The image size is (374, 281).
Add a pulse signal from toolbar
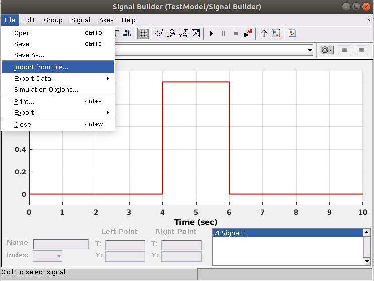[x=127, y=33]
